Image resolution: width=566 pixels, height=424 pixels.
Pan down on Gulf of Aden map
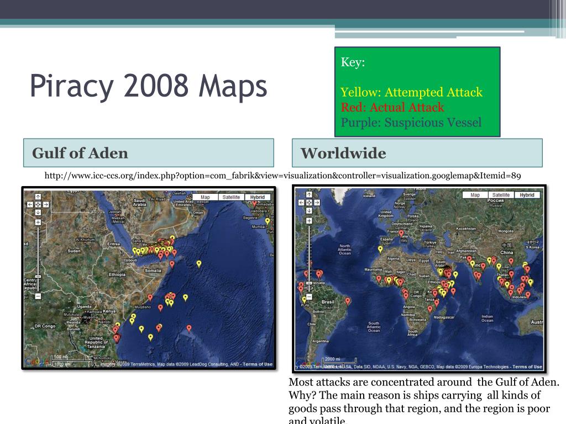(38, 213)
